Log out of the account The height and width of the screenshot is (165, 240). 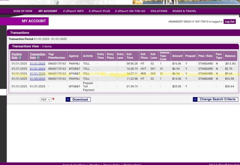(230, 22)
